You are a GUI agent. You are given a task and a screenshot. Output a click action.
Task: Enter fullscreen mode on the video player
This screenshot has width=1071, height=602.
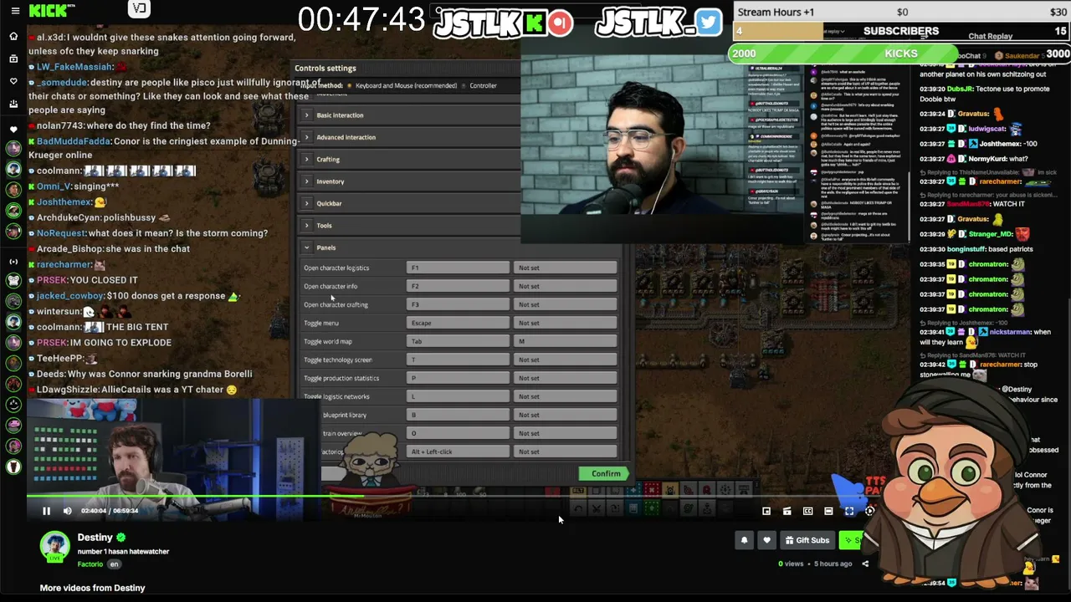click(849, 511)
